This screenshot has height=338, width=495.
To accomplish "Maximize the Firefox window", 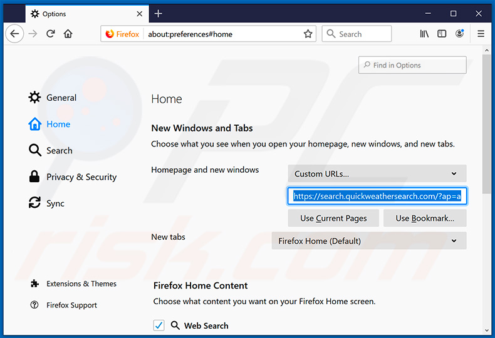I will point(453,14).
